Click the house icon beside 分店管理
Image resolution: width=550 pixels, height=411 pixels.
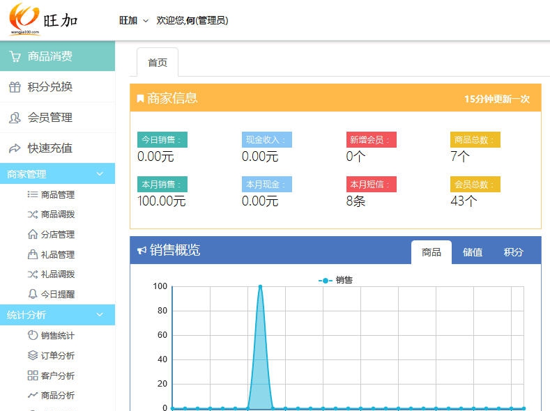click(x=32, y=234)
